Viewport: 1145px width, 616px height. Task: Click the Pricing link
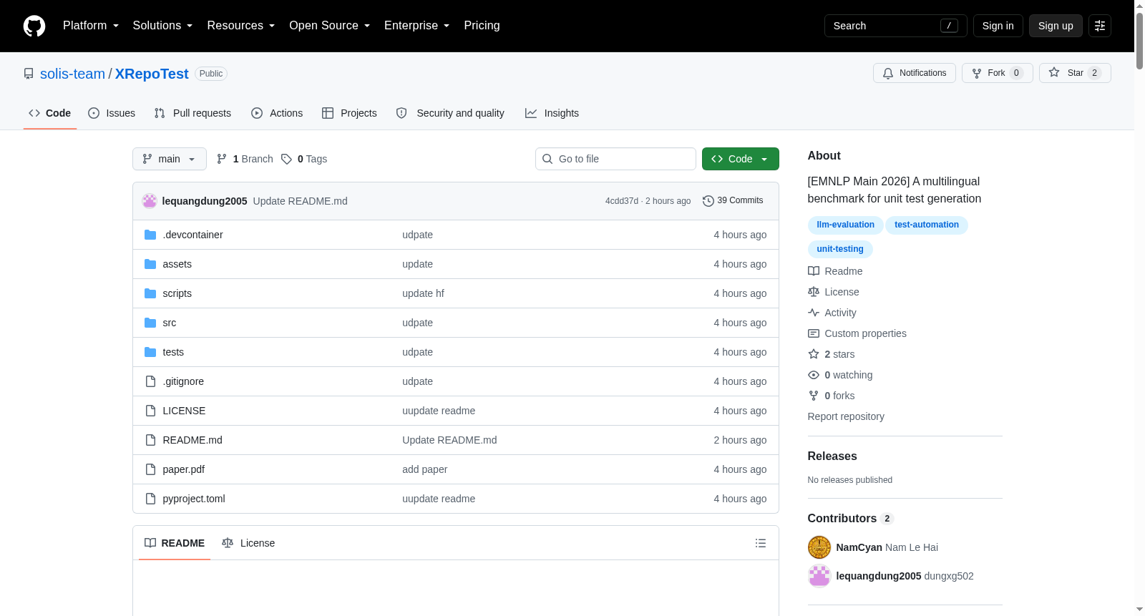(x=482, y=26)
